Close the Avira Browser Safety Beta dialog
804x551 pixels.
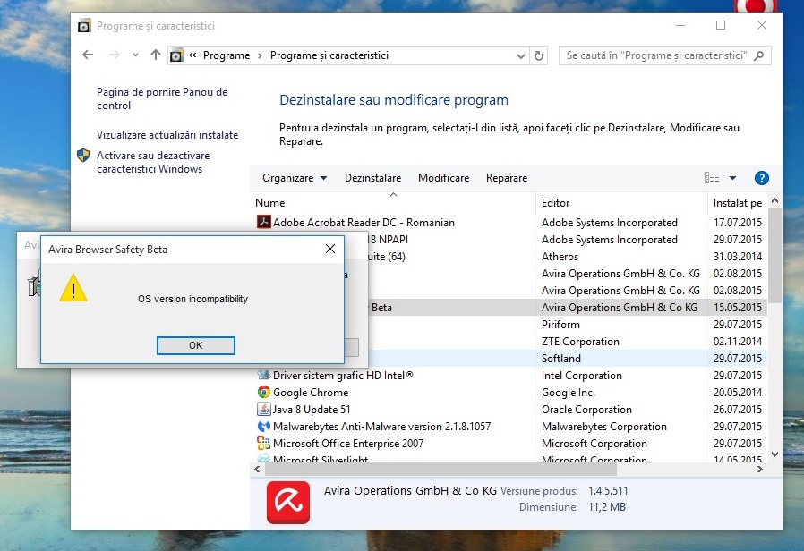(x=330, y=249)
